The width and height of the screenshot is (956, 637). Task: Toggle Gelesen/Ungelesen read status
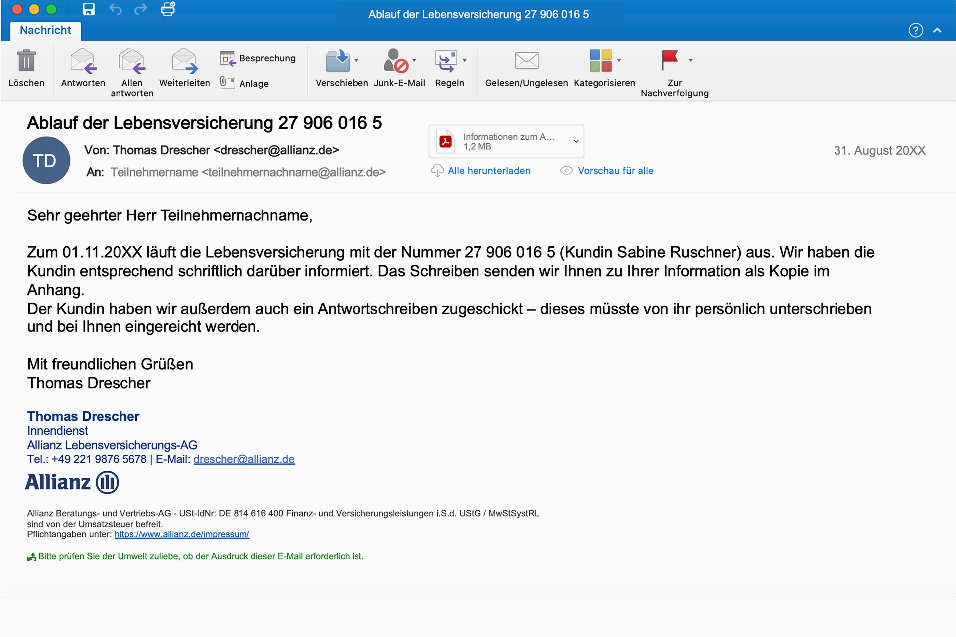(x=526, y=61)
